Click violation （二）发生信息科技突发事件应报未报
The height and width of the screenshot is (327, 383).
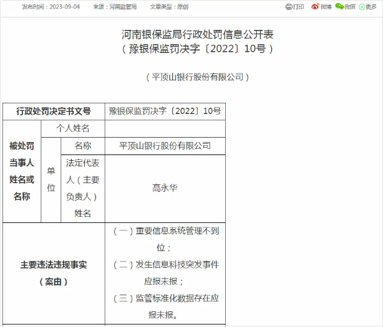coord(166,273)
